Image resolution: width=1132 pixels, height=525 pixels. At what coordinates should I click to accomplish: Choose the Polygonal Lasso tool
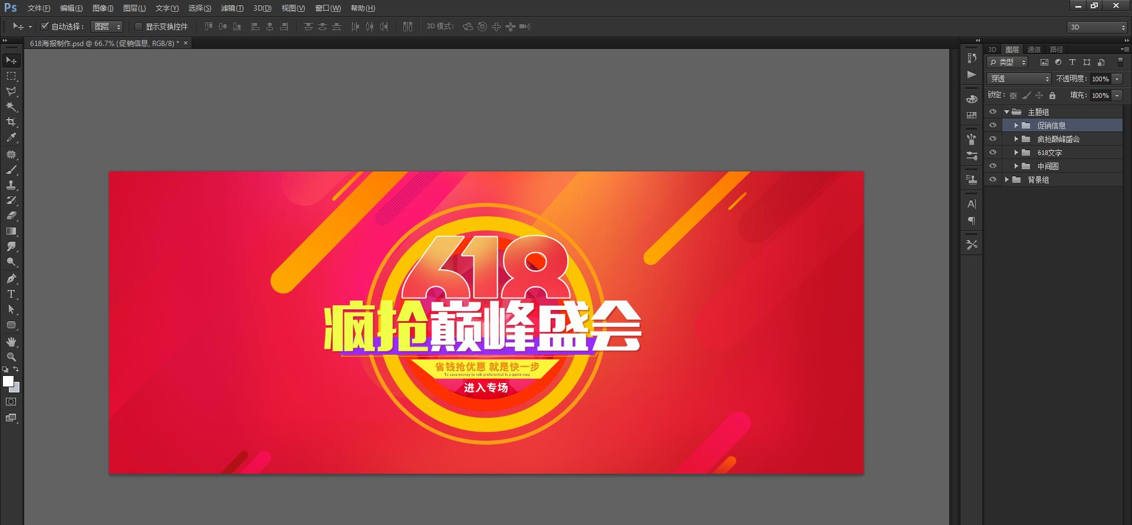11,91
